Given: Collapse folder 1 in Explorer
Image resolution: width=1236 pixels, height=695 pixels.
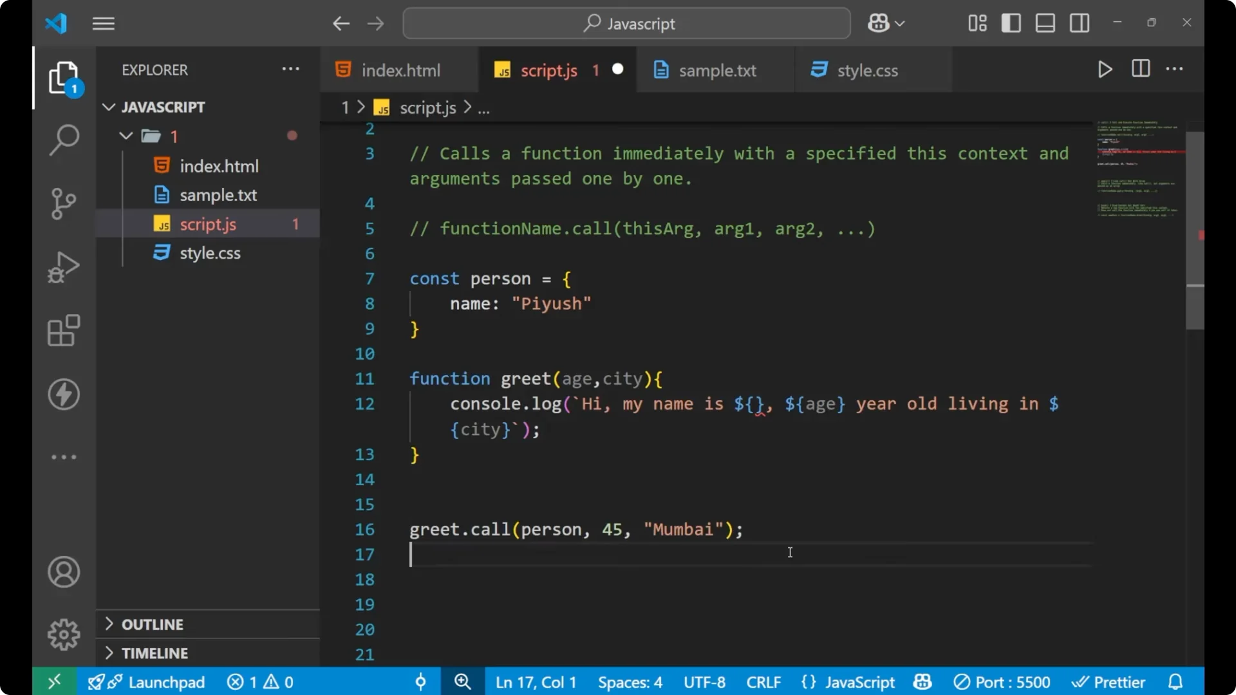Looking at the screenshot, I should [125, 136].
